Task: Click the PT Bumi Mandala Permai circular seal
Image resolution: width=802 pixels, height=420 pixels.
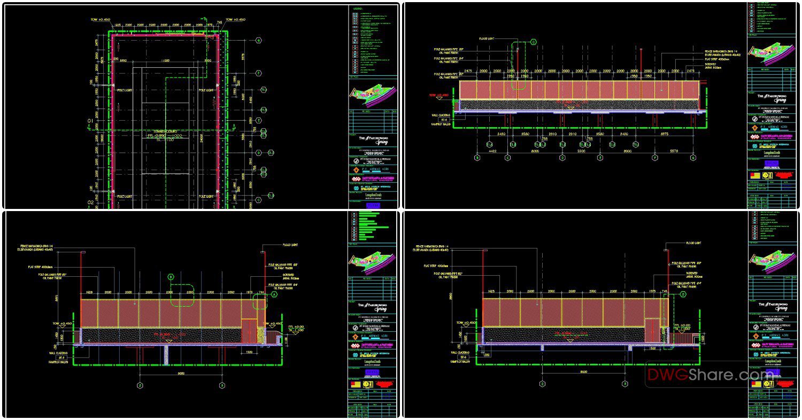Action: pyautogui.click(x=356, y=161)
